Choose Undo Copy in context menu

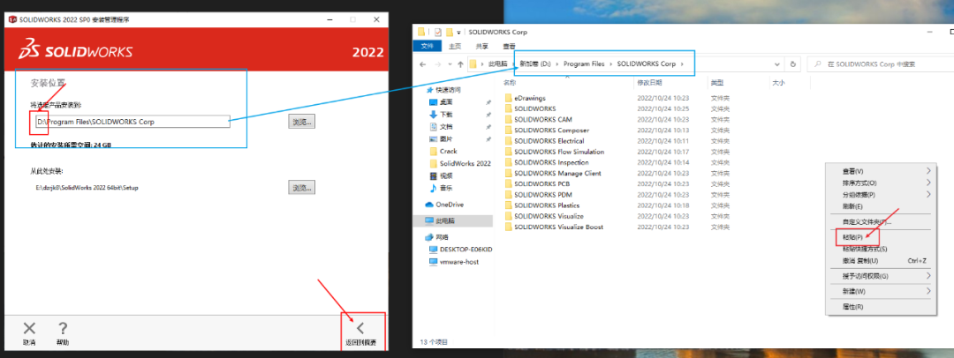879,261
